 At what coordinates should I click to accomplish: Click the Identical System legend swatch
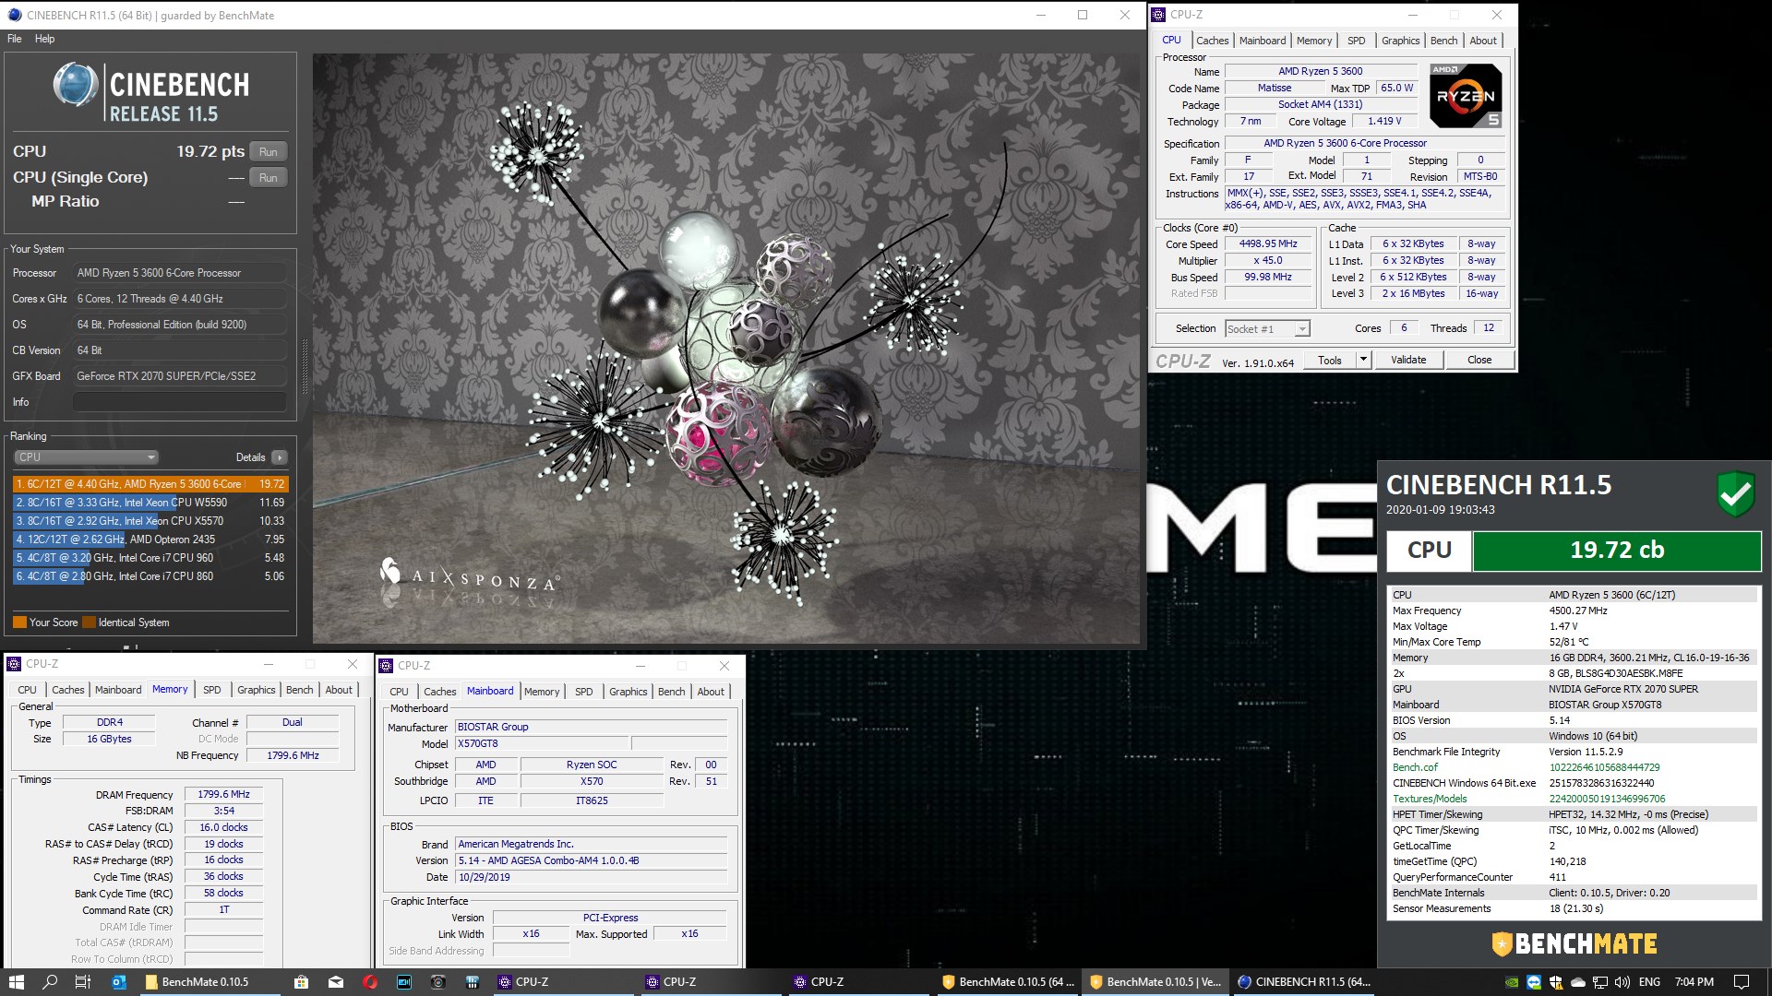pyautogui.click(x=89, y=622)
